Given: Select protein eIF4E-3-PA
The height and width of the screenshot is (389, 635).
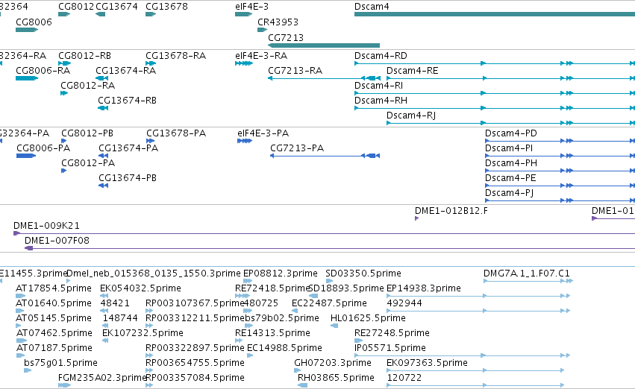Looking at the screenshot, I should [x=263, y=133].
